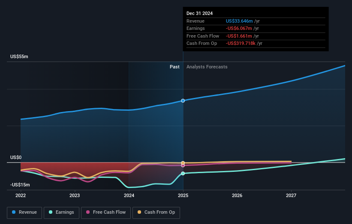Click the -US$6.067m earnings value
The width and height of the screenshot is (352, 224).
239,28
